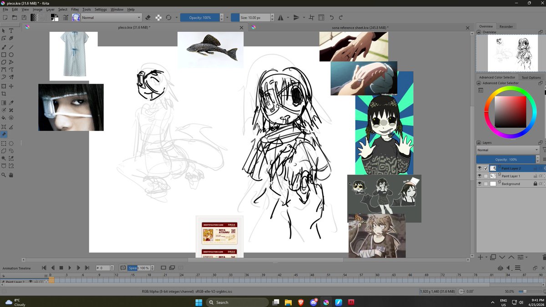Hide Paint Layer 2 with eye icon
The image size is (546, 307).
pos(479,168)
